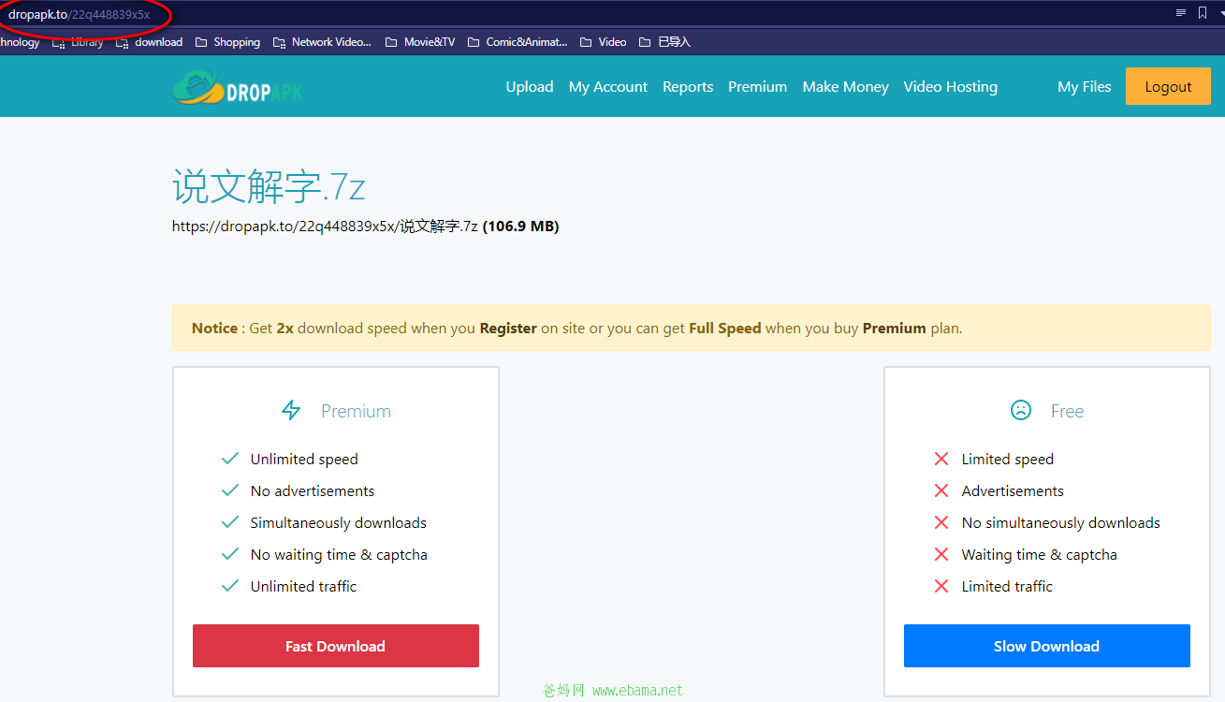
Task: Open the Shopping bookmark folder
Action: point(227,42)
